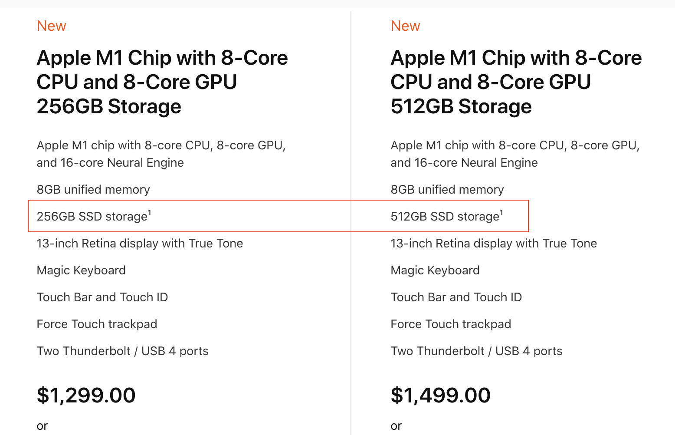
Task: Click the 512GB SSD storage spec line
Action: [x=445, y=217]
